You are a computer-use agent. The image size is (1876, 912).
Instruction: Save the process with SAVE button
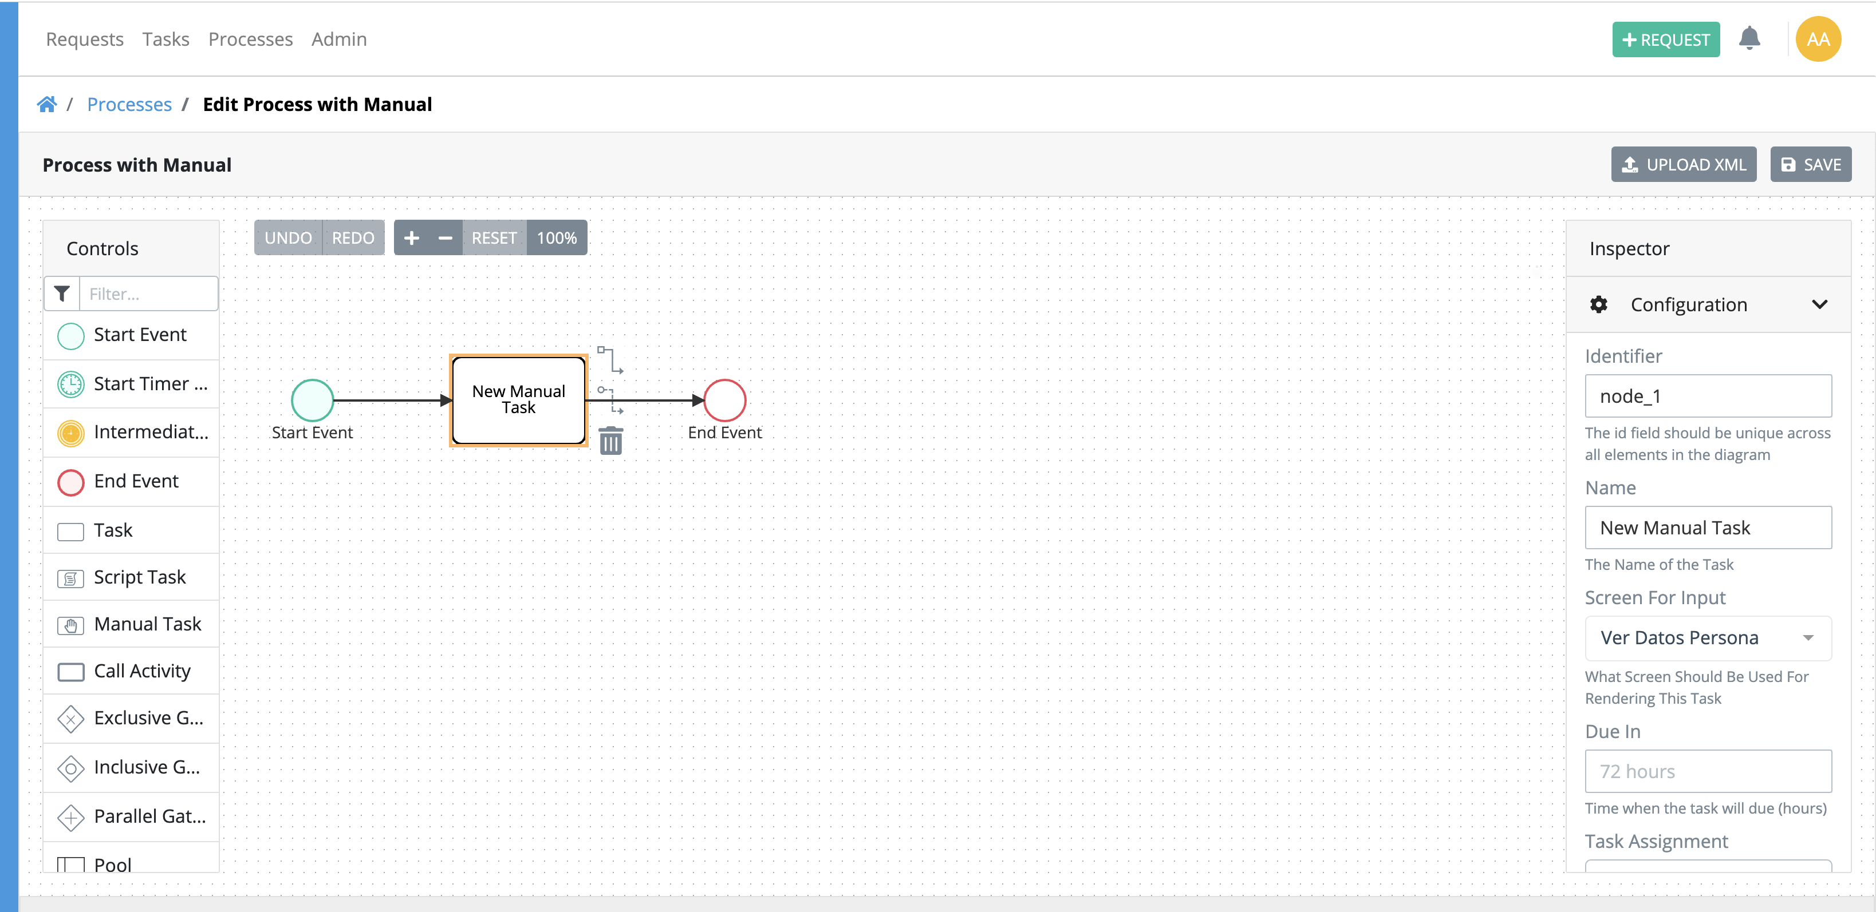[x=1811, y=165]
